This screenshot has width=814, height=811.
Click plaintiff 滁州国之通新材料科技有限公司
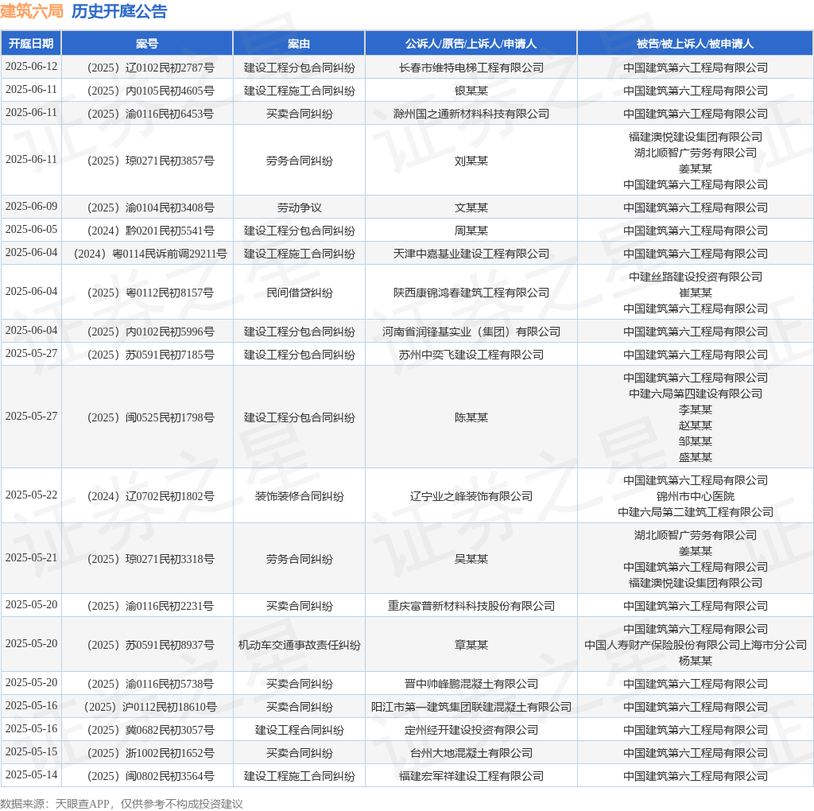pyautogui.click(x=471, y=114)
